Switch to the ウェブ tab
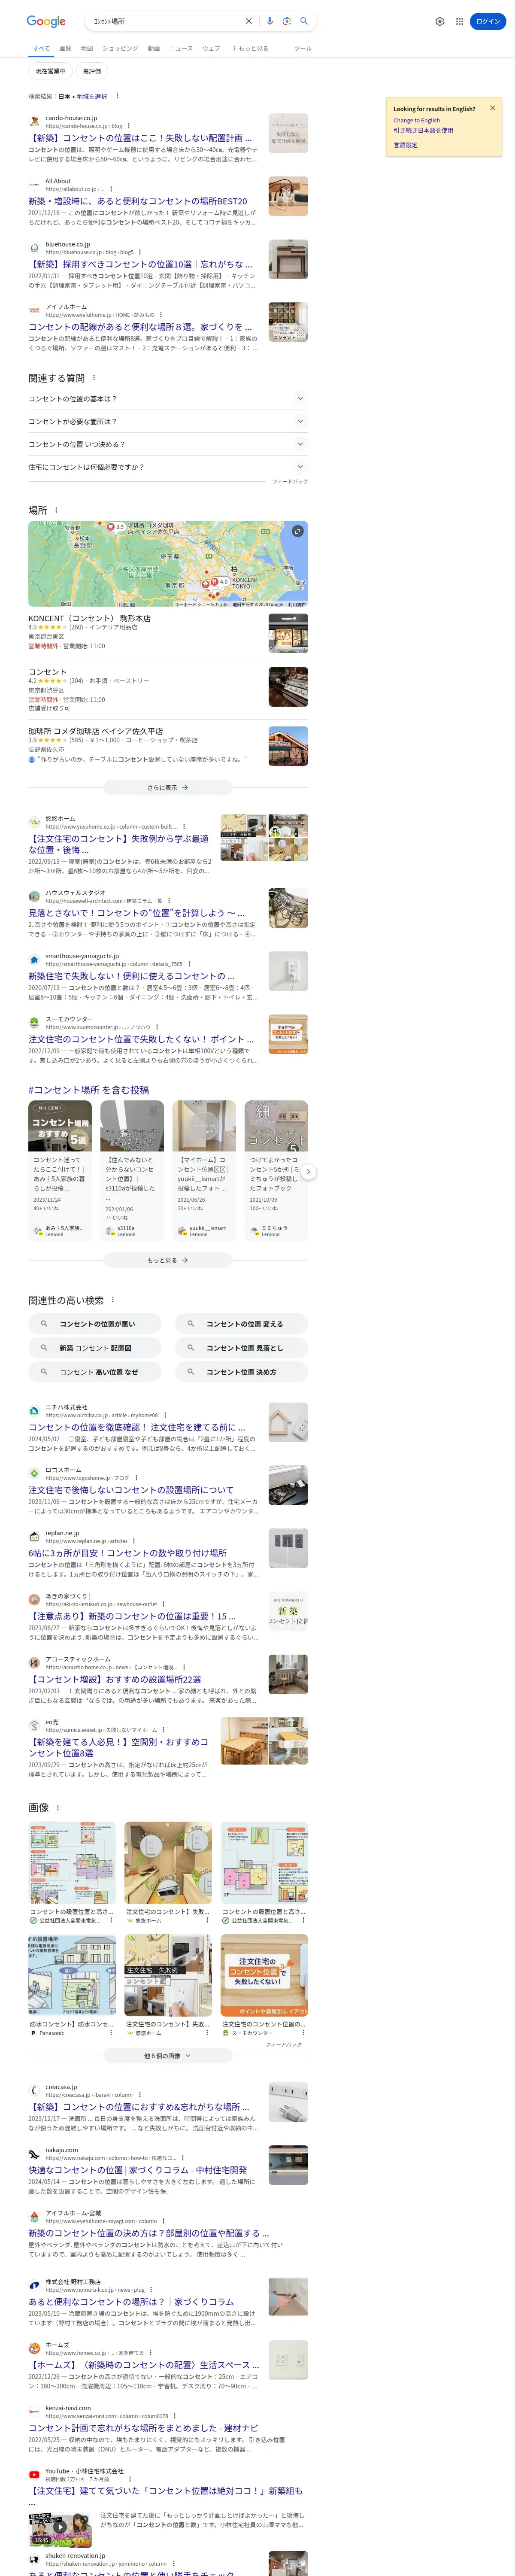Screen dimensions: 515x2576 pyautogui.click(x=211, y=48)
